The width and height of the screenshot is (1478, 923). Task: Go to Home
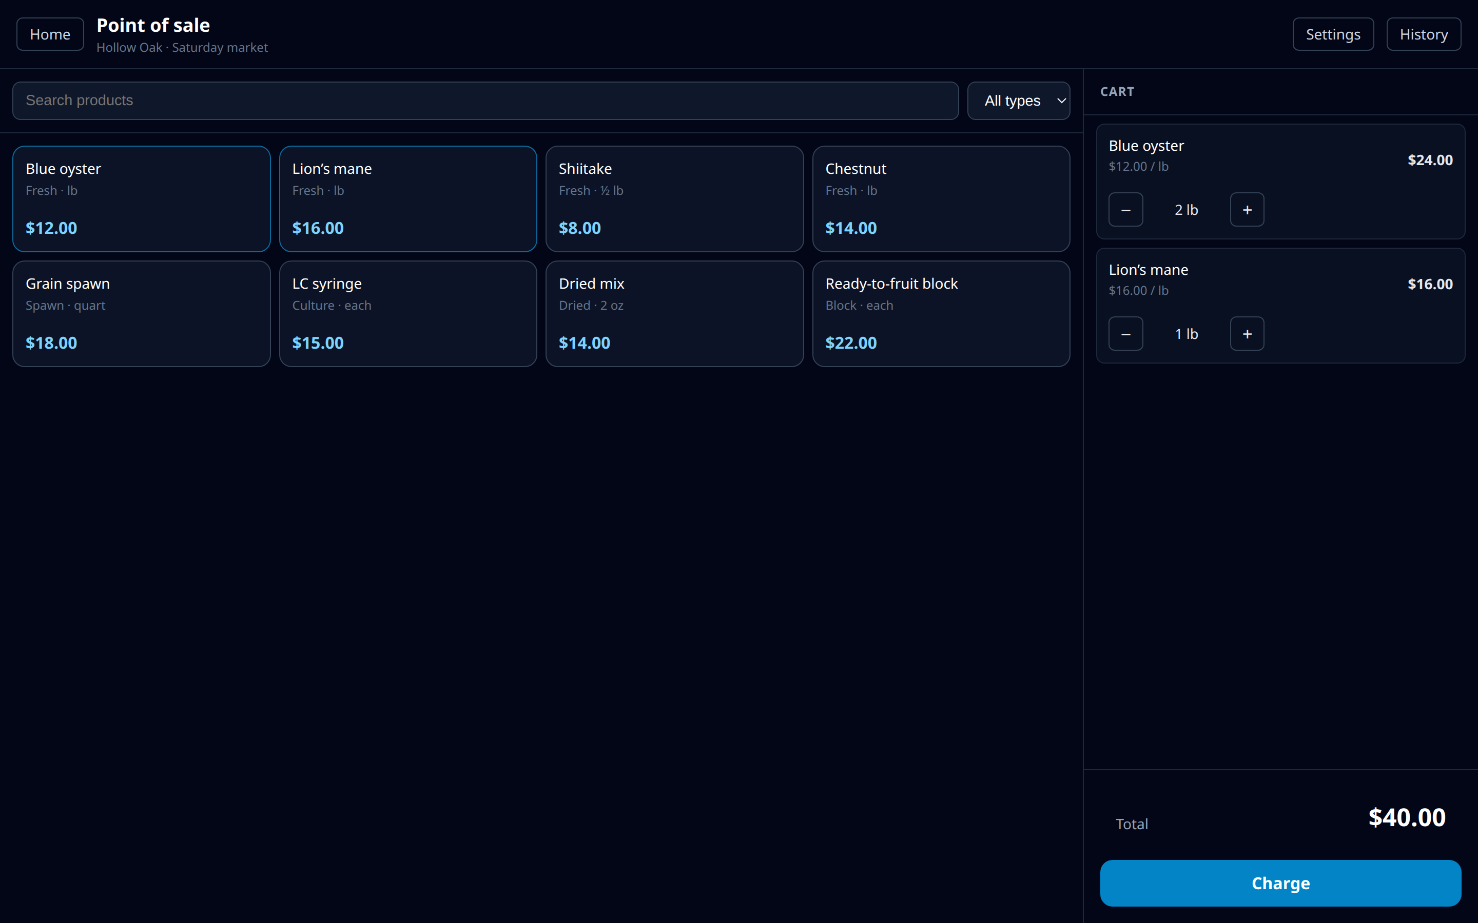coord(50,34)
